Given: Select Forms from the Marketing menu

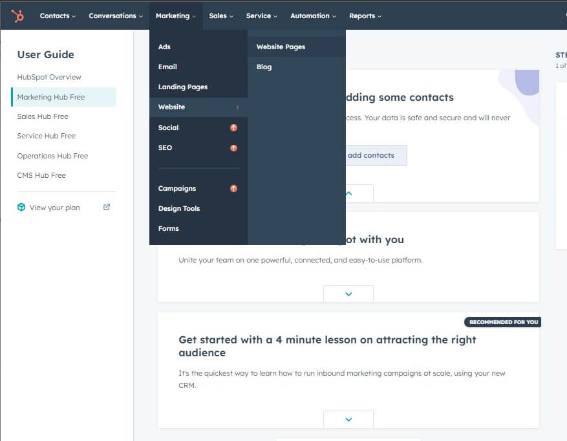Looking at the screenshot, I should click(x=198, y=229).
